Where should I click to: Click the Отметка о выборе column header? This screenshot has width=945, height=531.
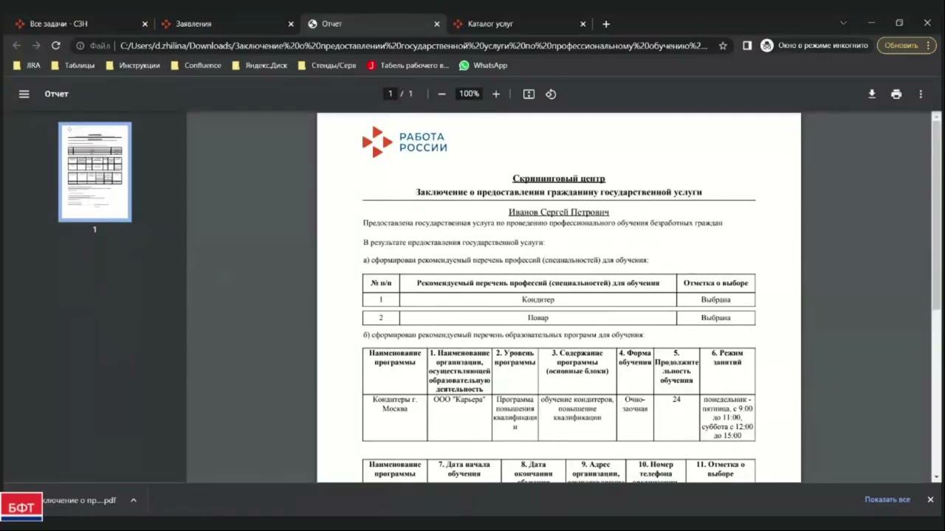(715, 283)
